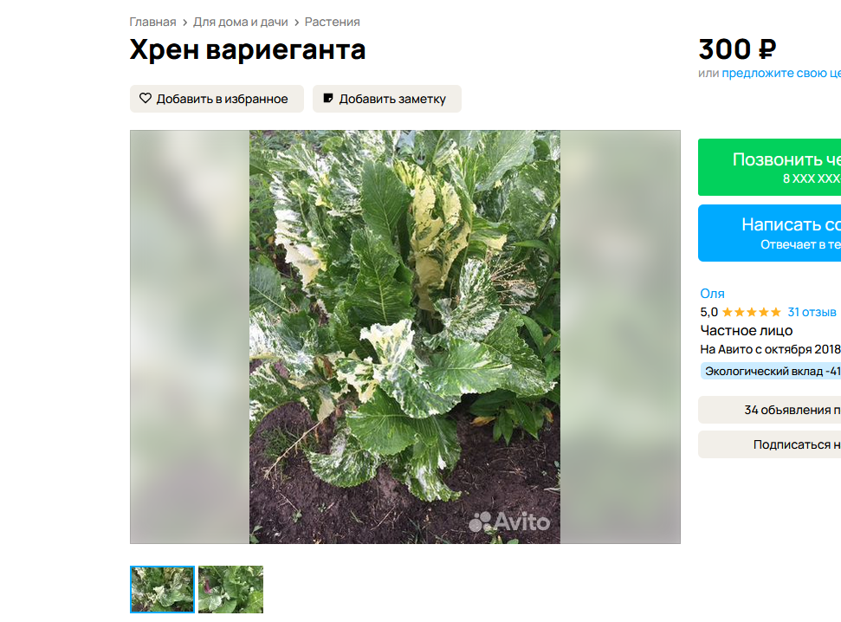Select the first horseradish photo thumbnail
The width and height of the screenshot is (841, 622).
(162, 589)
